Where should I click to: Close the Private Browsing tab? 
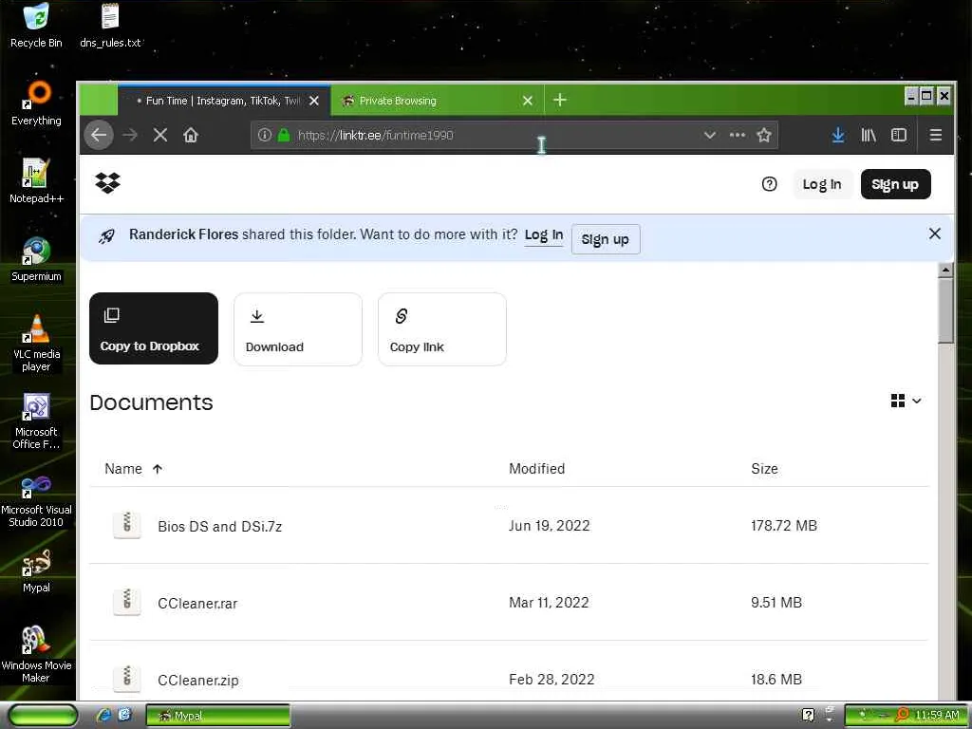(528, 101)
